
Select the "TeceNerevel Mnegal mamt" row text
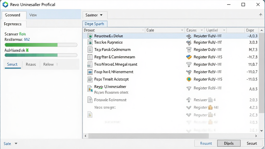click(x=116, y=64)
